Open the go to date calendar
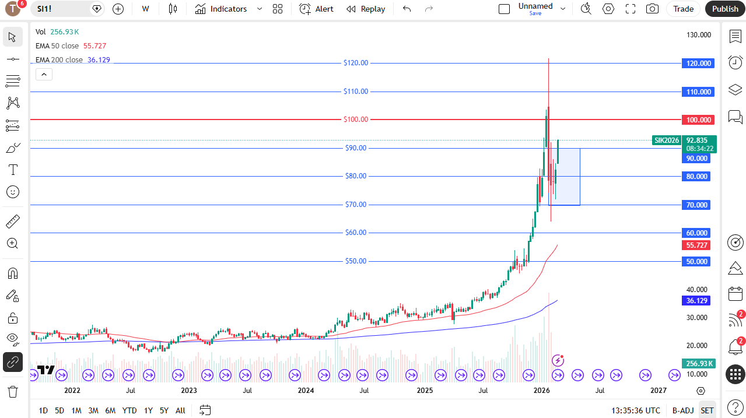 (205, 410)
